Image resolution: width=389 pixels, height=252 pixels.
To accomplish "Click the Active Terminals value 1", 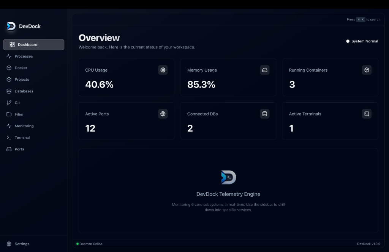I will click(x=291, y=128).
